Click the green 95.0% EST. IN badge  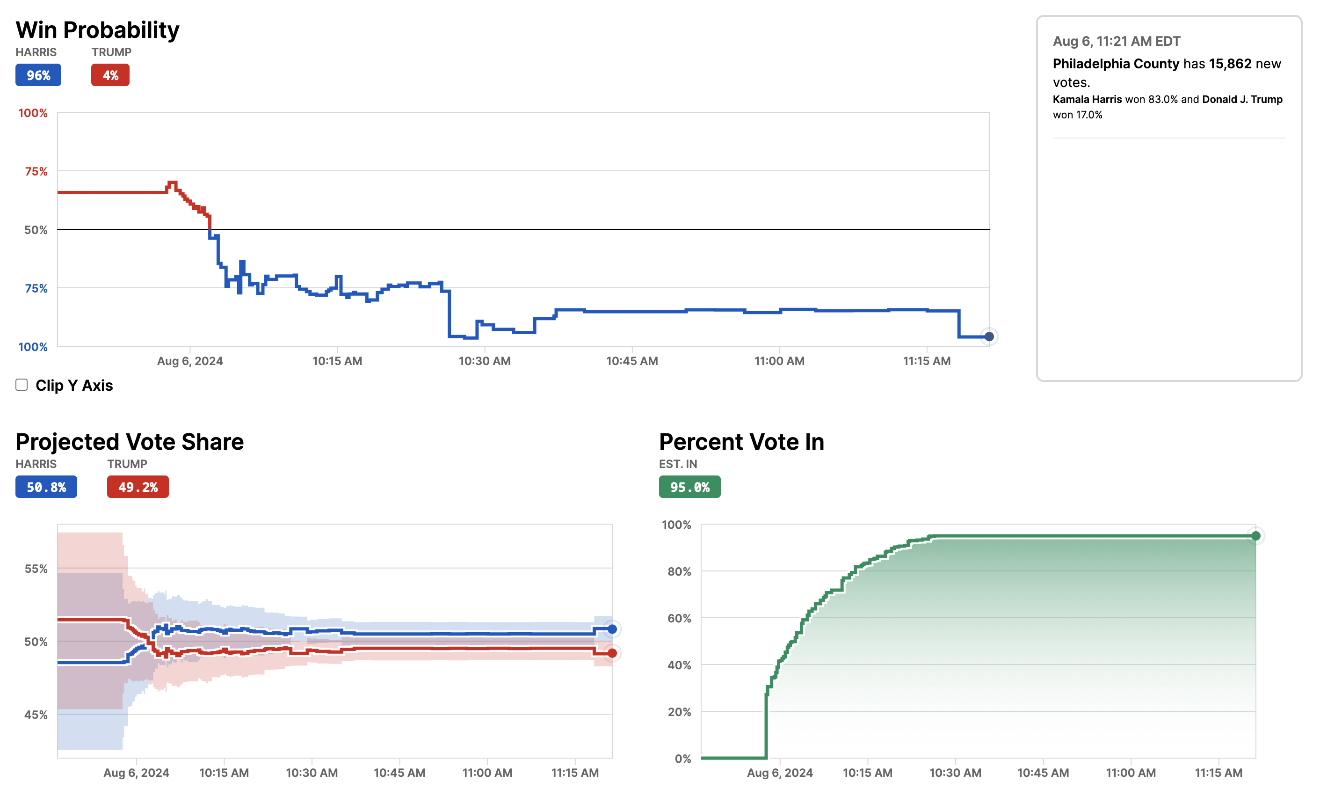click(x=689, y=487)
